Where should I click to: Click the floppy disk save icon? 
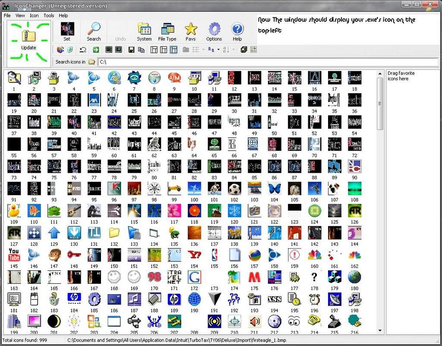[x=131, y=50]
